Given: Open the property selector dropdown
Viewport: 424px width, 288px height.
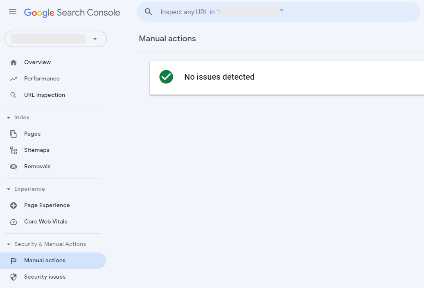Looking at the screenshot, I should [95, 39].
